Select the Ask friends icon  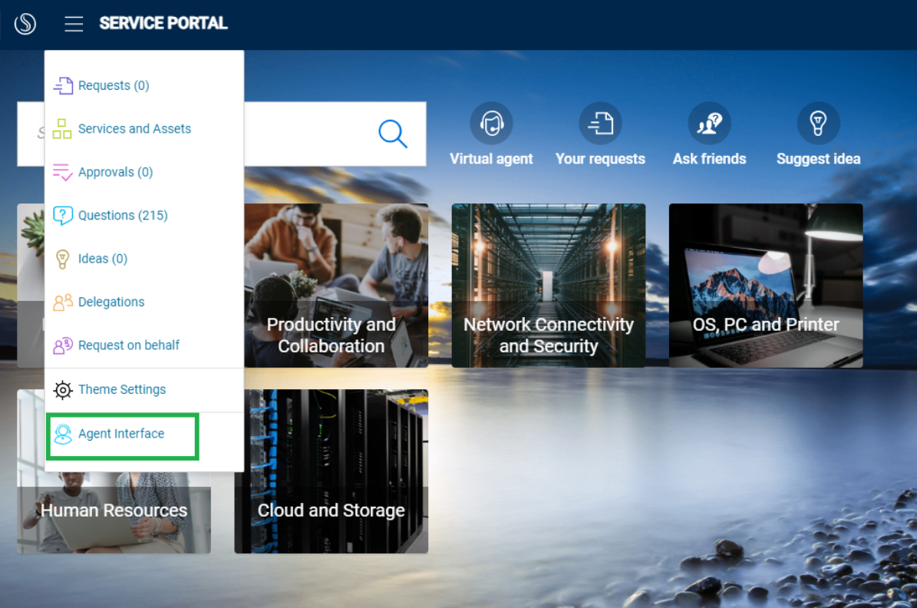[x=709, y=122]
